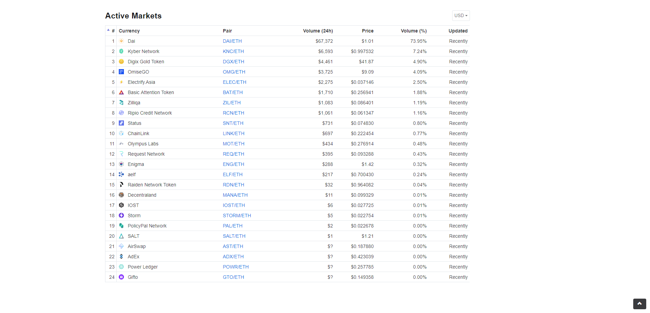Click the Dai currency name
The height and width of the screenshot is (313, 650).
click(x=131, y=41)
